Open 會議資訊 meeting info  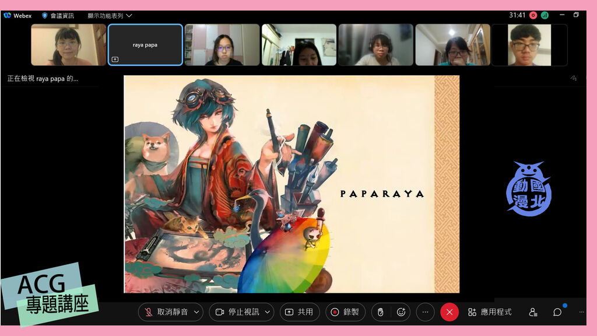(x=58, y=16)
